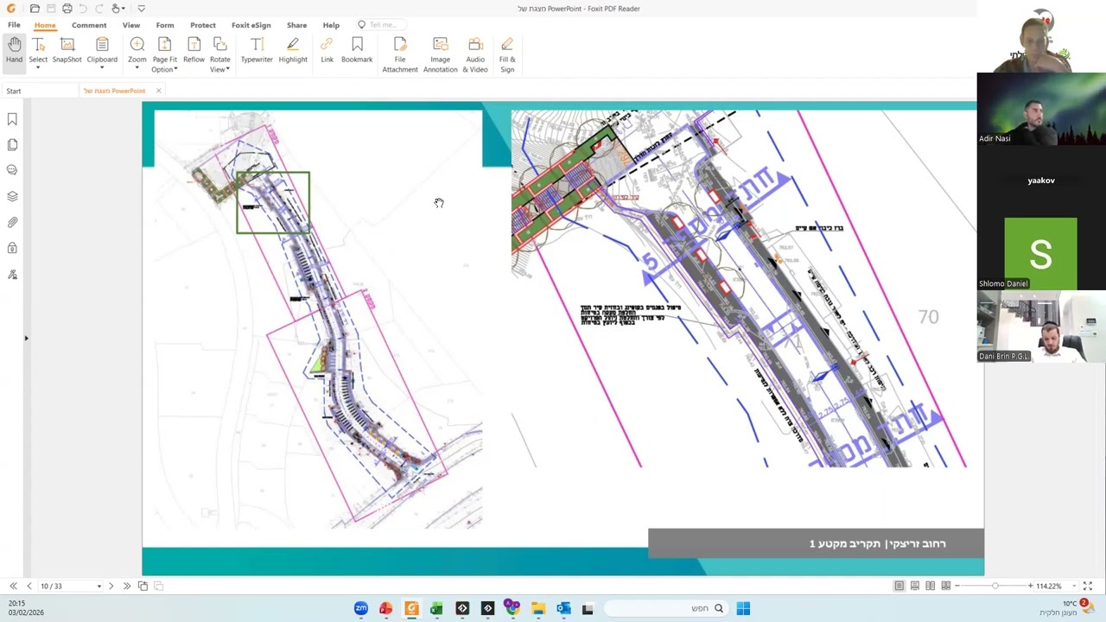Open the Page Fit Option dropdown arrow
The height and width of the screenshot is (622, 1106).
coord(175,69)
